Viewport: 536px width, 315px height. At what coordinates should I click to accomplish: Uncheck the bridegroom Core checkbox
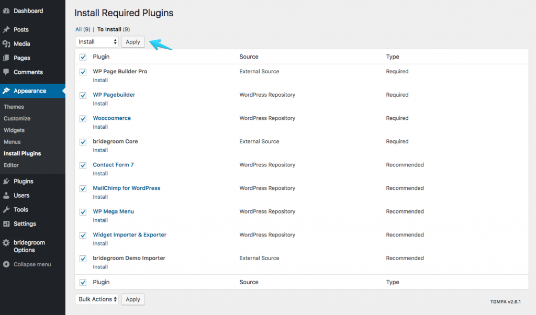pos(83,142)
